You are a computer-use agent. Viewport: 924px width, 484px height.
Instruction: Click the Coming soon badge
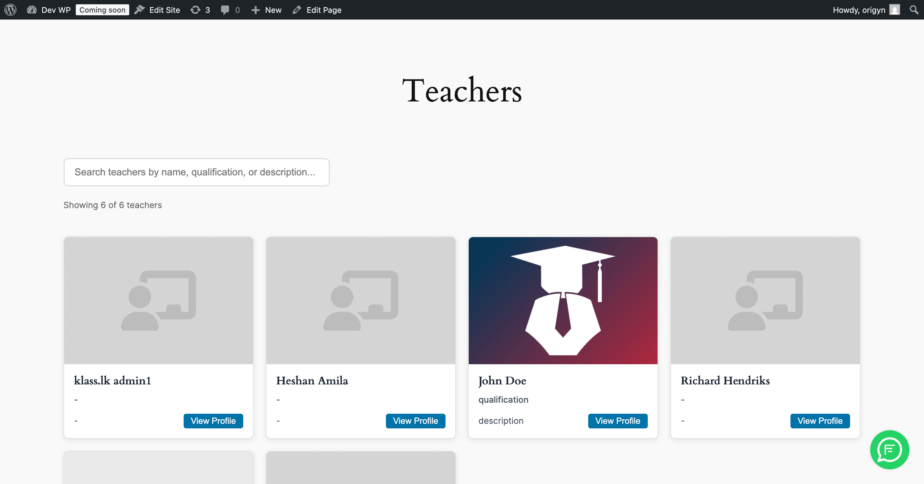pos(102,10)
